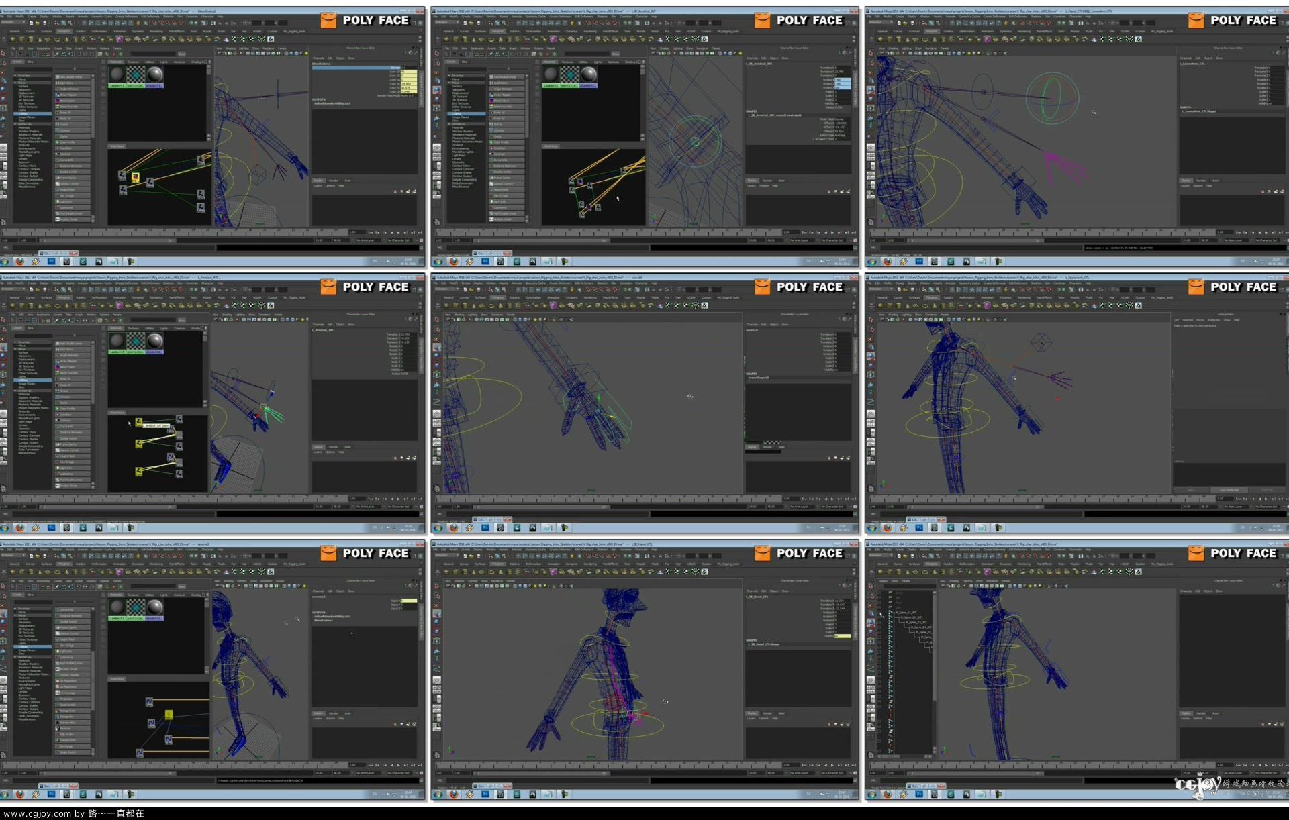Open the menu set dropdown showing Animation
This screenshot has height=820, width=1289.
click(x=13, y=22)
